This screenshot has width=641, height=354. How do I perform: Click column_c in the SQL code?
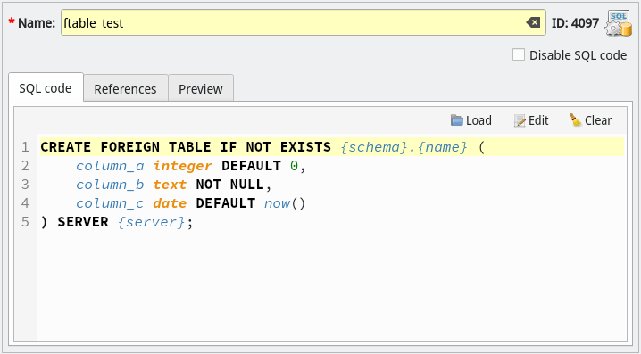pyautogui.click(x=110, y=203)
